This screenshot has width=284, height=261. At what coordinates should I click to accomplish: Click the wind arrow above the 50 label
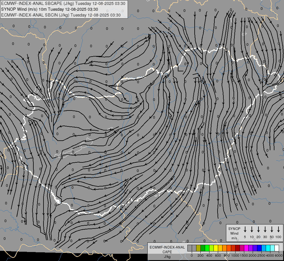(272, 229)
